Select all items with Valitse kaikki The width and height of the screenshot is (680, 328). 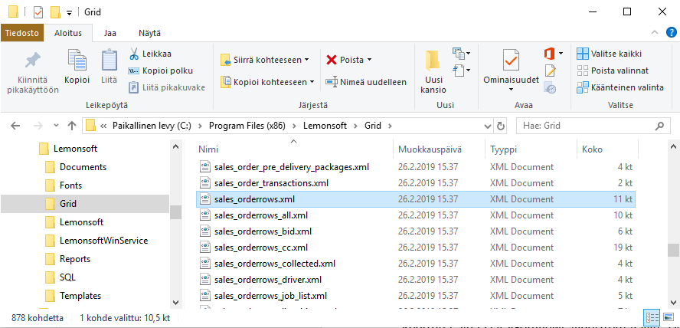(609, 54)
